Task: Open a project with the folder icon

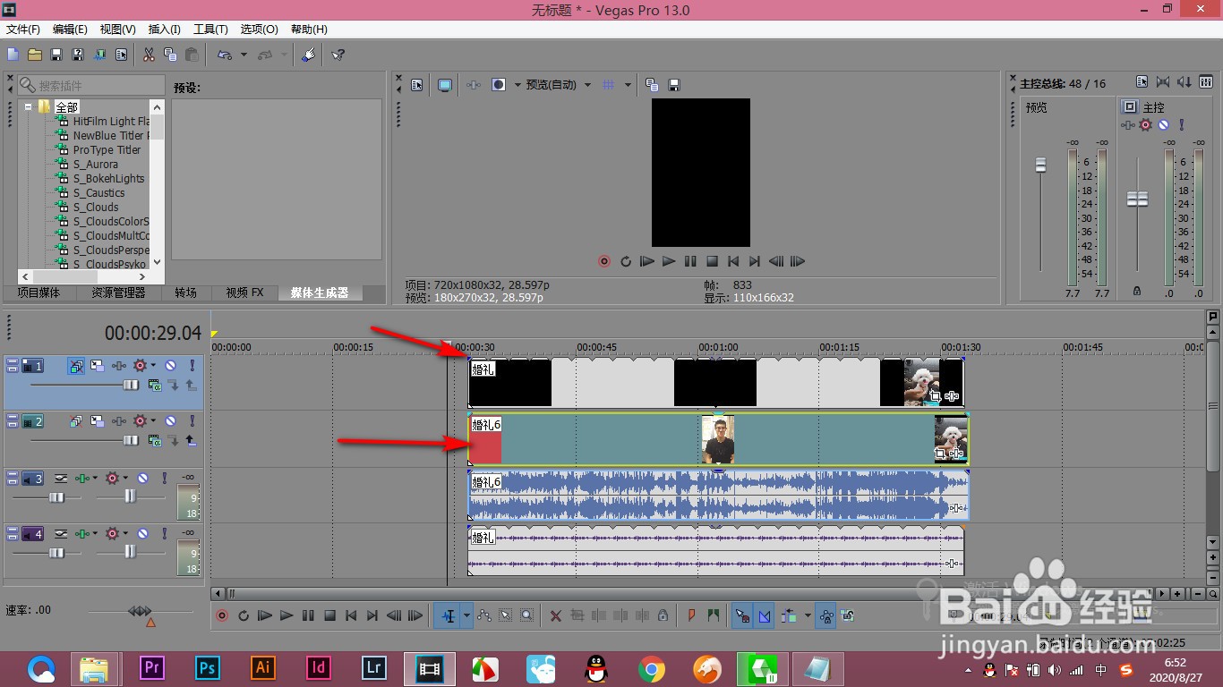Action: [35, 55]
